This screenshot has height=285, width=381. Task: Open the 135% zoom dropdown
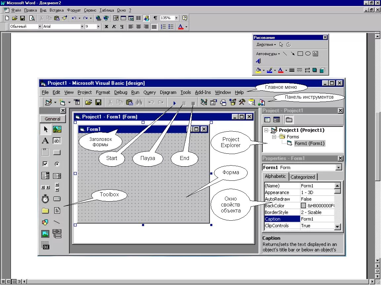176,18
